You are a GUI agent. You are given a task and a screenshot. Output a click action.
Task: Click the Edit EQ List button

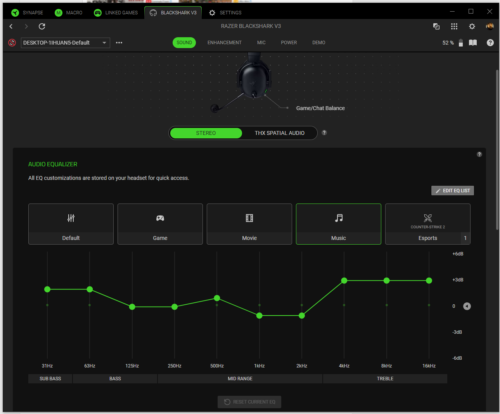453,191
